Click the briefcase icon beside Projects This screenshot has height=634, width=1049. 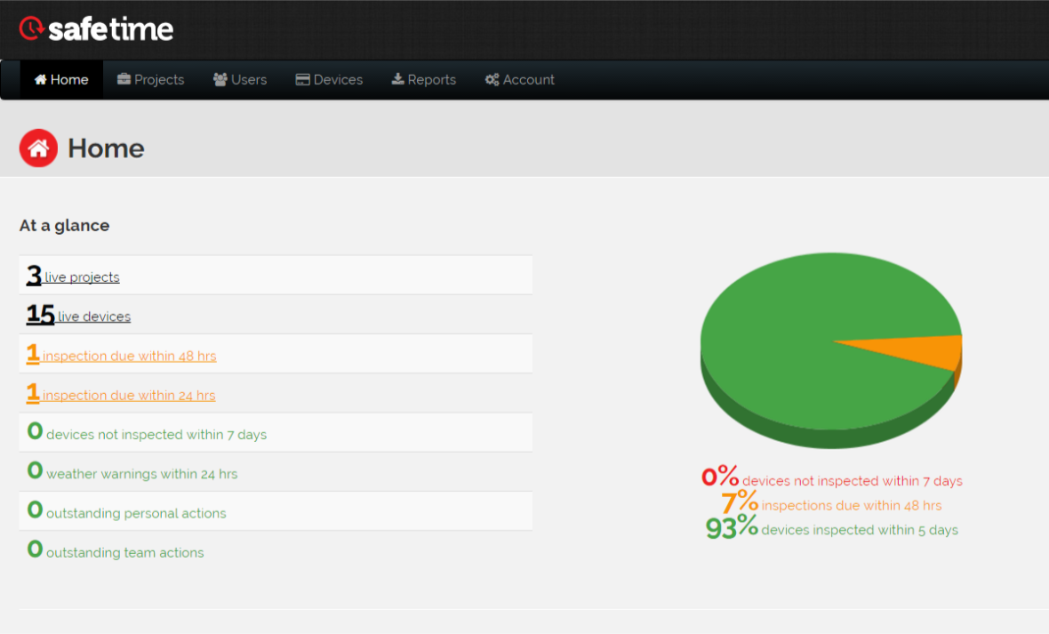[x=124, y=79]
